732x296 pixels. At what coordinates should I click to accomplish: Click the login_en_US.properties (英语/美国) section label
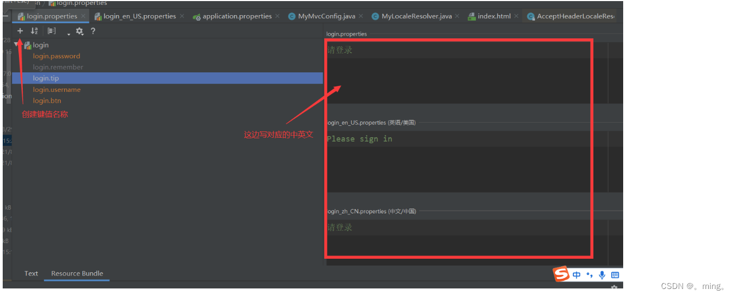pyautogui.click(x=371, y=123)
